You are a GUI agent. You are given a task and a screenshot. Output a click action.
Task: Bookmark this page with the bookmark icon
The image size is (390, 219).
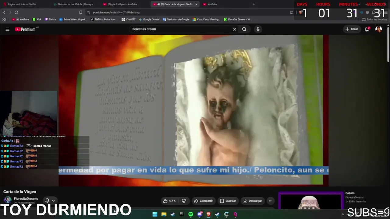click(81, 12)
